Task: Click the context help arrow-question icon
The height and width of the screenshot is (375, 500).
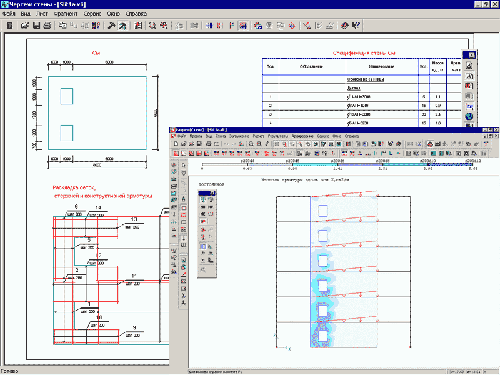Action: [x=356, y=26]
